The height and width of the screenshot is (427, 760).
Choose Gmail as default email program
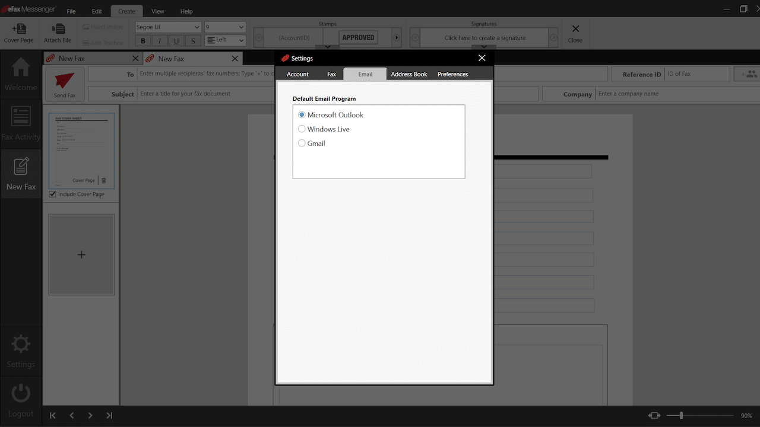(302, 143)
